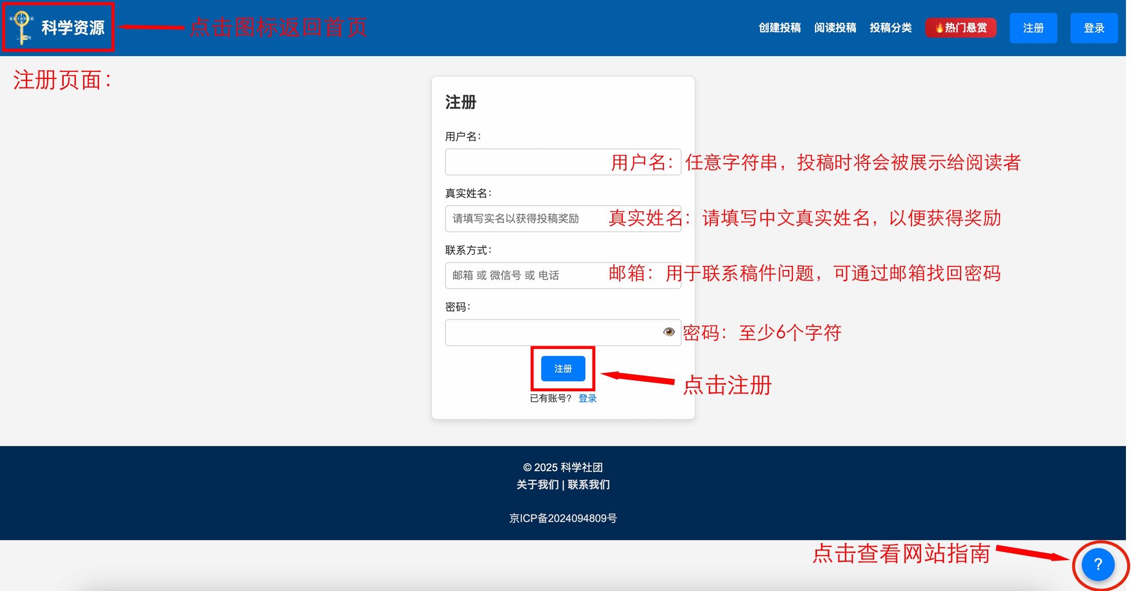Open 创建投稿 in navigation bar
Viewport: 1131px width, 591px height.
point(780,28)
